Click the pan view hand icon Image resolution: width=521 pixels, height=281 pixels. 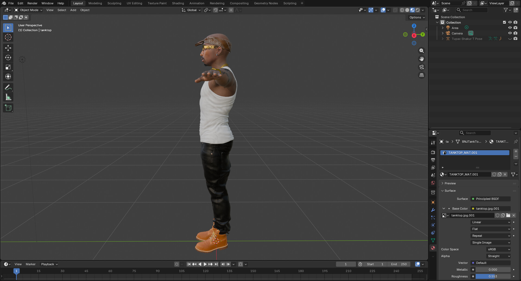click(x=422, y=59)
